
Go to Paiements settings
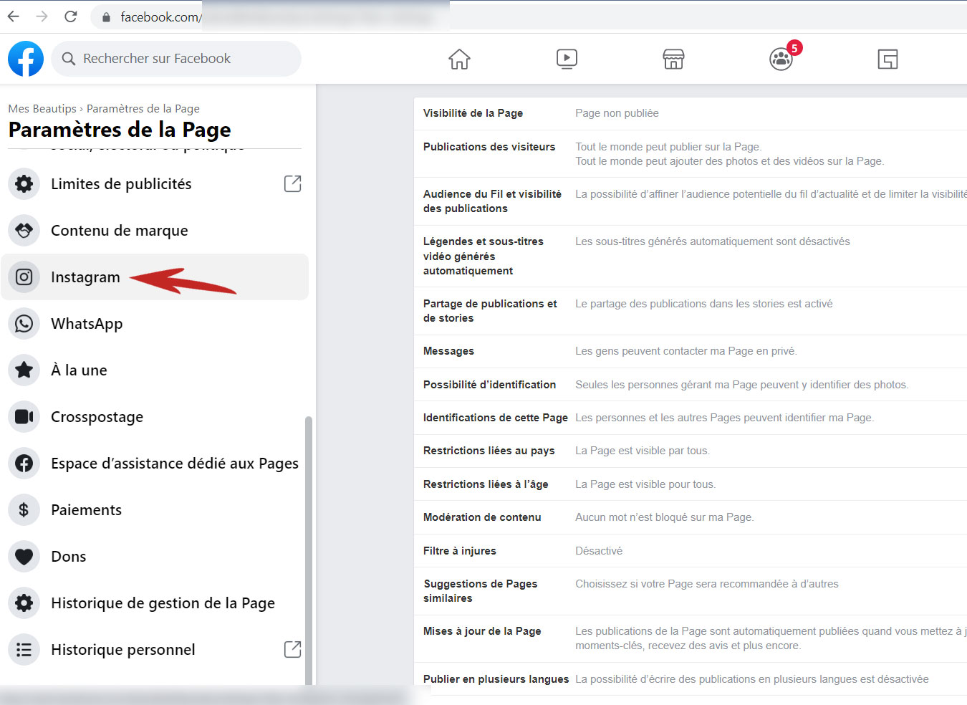[x=86, y=510]
